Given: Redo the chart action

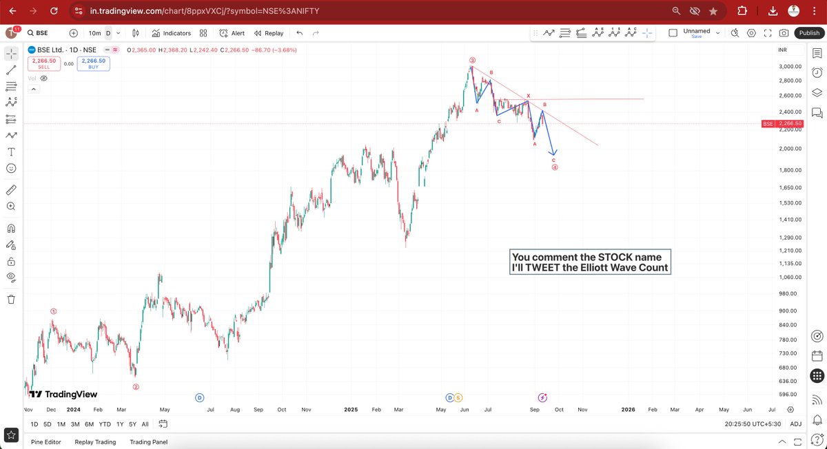Looking at the screenshot, I should 316,33.
